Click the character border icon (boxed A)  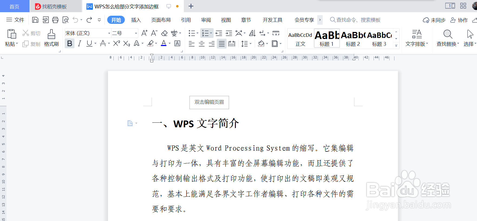(x=177, y=43)
